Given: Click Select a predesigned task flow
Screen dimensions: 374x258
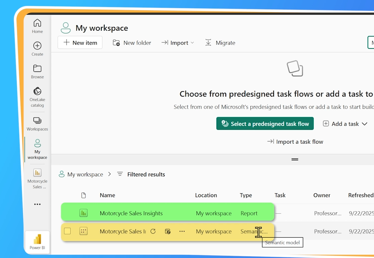Looking at the screenshot, I should (265, 124).
